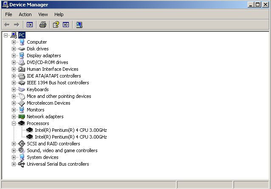Expand the IEEE 1394 Bus host controllers node
Image resolution: width=271 pixels, height=189 pixels.
pos(14,83)
